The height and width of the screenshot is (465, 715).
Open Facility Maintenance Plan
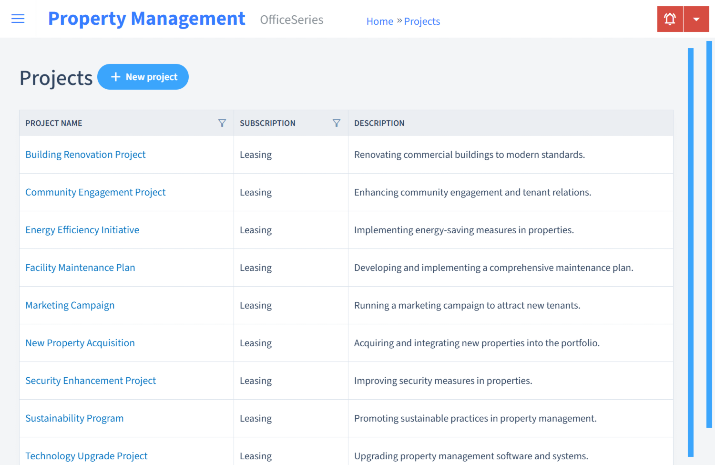tap(80, 268)
